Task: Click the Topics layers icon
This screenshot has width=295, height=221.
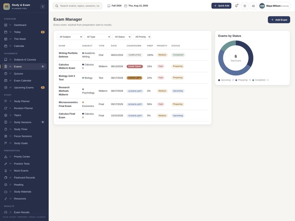Action: (x=6, y=115)
